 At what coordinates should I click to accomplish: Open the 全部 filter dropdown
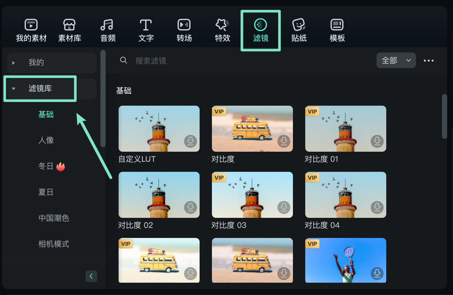(396, 60)
